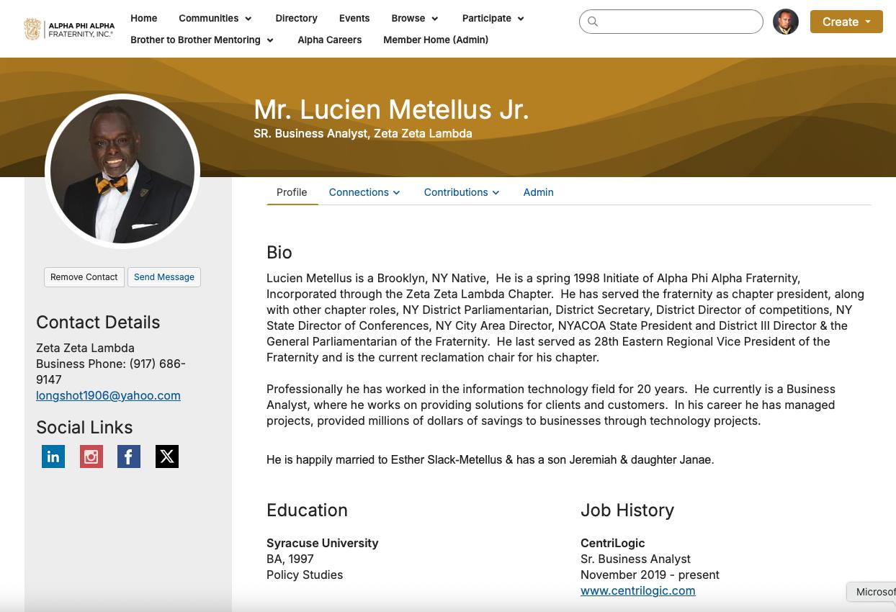The height and width of the screenshot is (612, 896).
Task: Open the LinkedIn social link
Action: (x=53, y=456)
